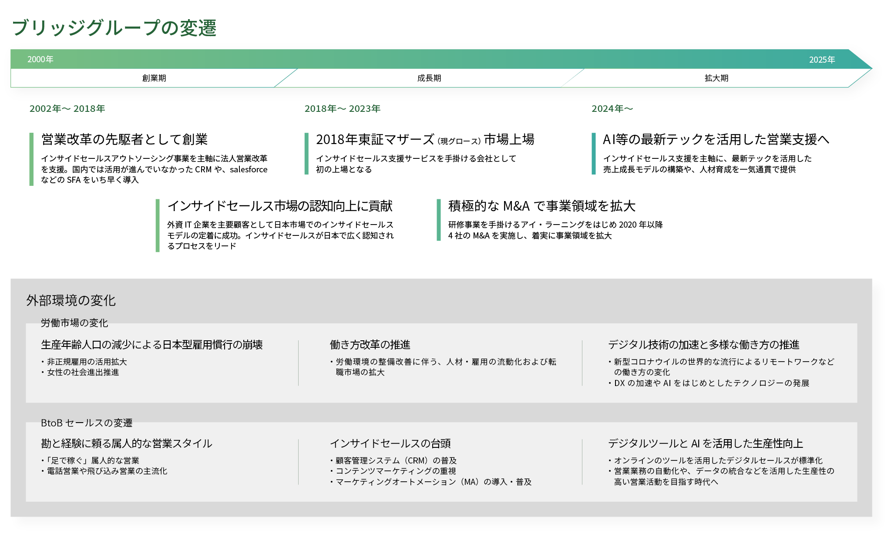Click the bar next to 積極的な M&A で事業領域を拡大
Viewport: 891px width, 534px height.
pyautogui.click(x=438, y=220)
